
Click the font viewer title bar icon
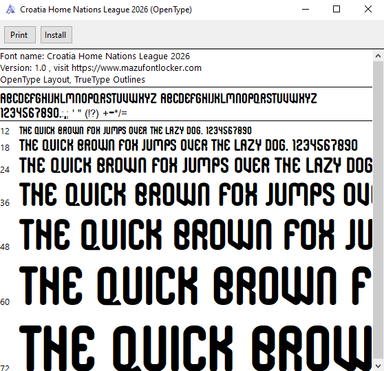(x=10, y=10)
